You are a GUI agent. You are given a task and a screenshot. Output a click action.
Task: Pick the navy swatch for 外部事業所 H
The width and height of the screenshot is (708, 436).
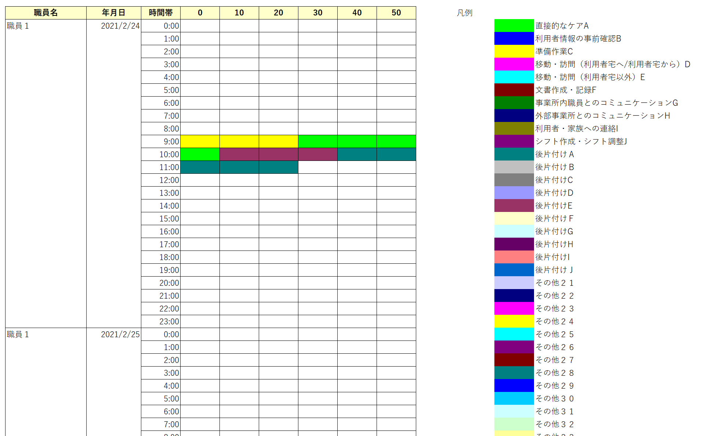[514, 116]
